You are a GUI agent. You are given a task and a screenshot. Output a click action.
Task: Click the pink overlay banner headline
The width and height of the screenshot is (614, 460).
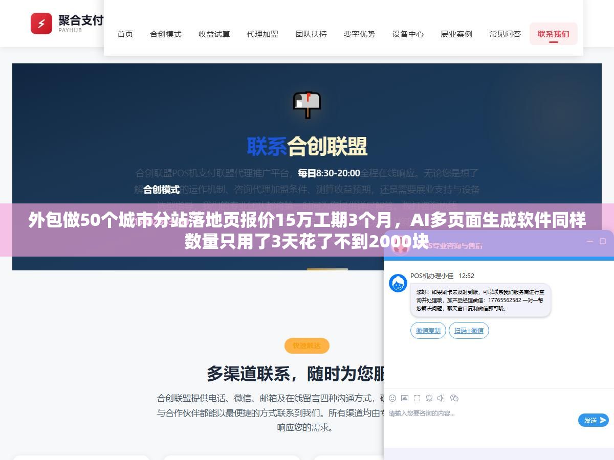[307, 231]
